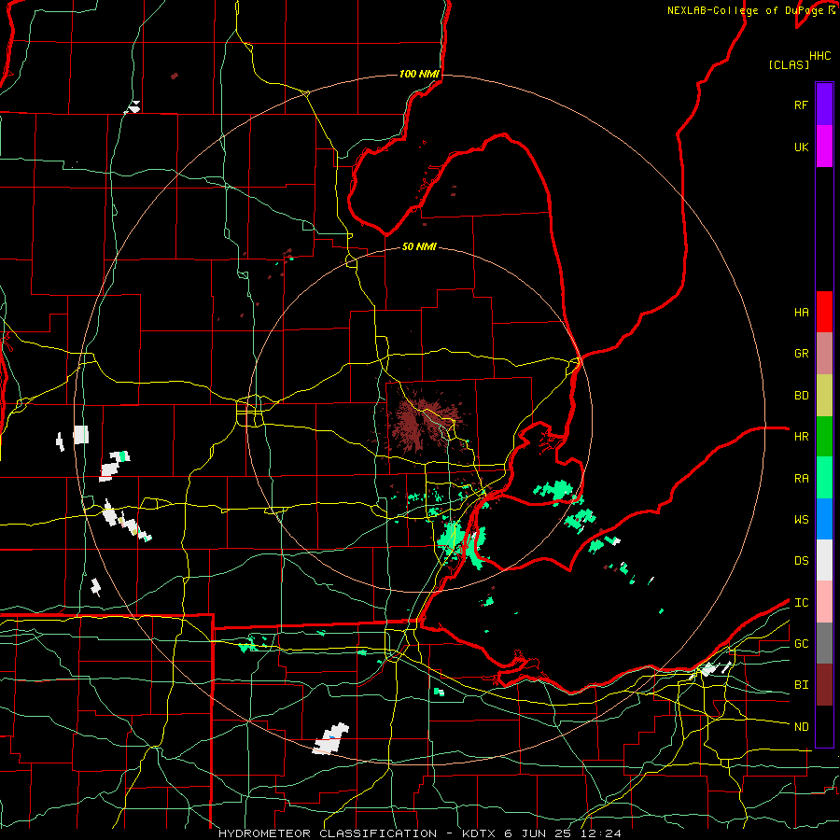The height and width of the screenshot is (840, 840).
Task: Click the blue WS legend swatch
Action: coord(824,519)
